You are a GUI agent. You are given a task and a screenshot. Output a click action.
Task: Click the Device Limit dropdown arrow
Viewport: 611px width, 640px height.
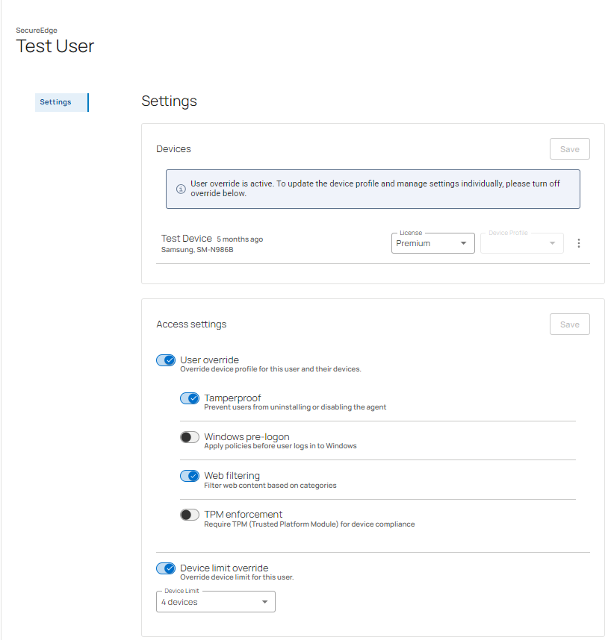point(264,602)
